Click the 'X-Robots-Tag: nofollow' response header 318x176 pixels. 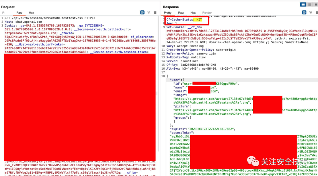point(186,57)
